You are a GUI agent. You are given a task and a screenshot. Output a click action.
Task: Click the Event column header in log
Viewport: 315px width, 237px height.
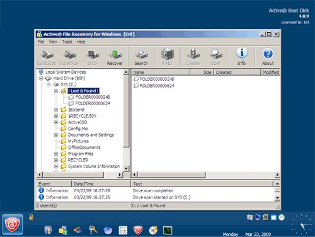pos(54,184)
